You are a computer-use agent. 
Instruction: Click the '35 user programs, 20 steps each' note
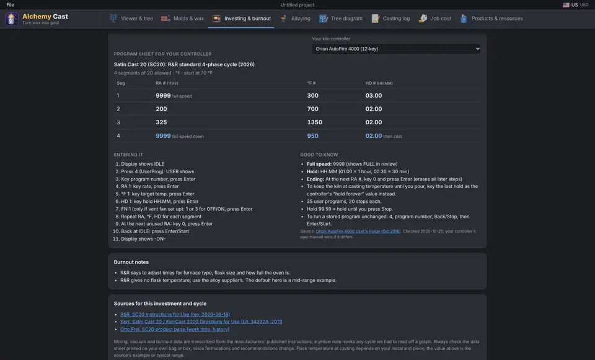click(344, 202)
